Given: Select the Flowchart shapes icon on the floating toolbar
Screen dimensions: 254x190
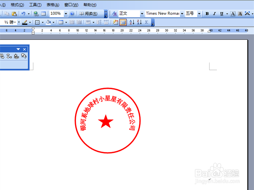Looking at the screenshot, I should (x=9, y=56).
